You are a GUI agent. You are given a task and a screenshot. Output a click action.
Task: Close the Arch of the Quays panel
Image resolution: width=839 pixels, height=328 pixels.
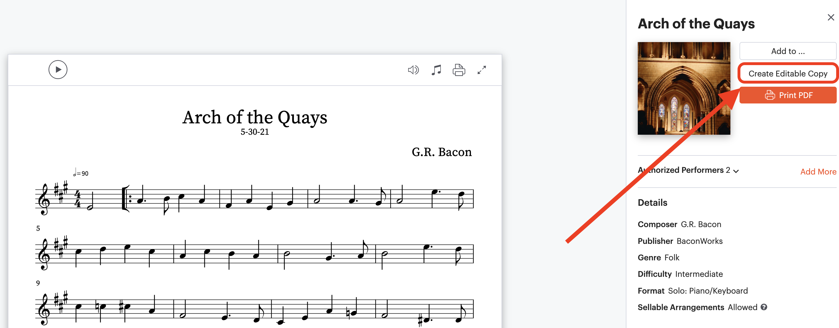[x=831, y=18]
